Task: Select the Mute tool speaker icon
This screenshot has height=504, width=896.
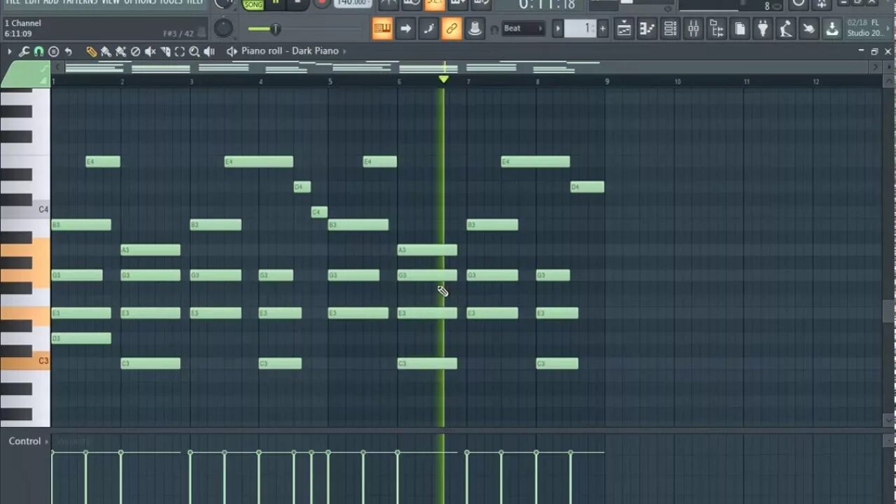Action: (x=150, y=51)
